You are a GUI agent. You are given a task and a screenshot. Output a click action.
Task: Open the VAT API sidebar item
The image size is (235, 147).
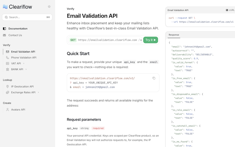point(16,64)
